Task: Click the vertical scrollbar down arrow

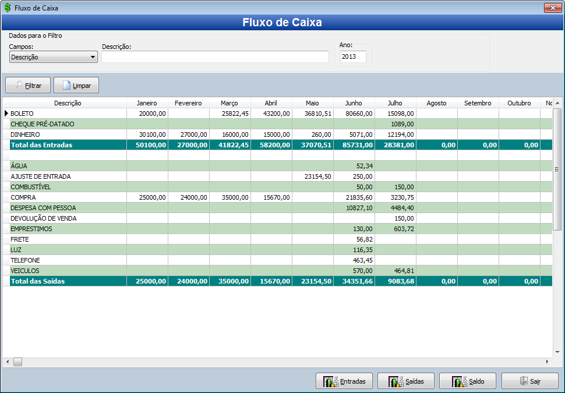Action: [x=557, y=350]
